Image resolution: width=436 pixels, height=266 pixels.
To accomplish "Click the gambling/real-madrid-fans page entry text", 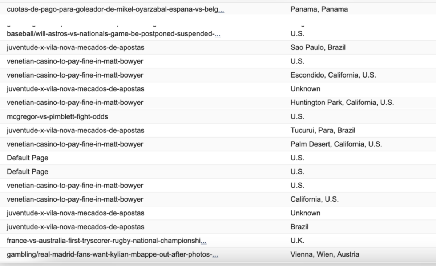I will point(109,254).
